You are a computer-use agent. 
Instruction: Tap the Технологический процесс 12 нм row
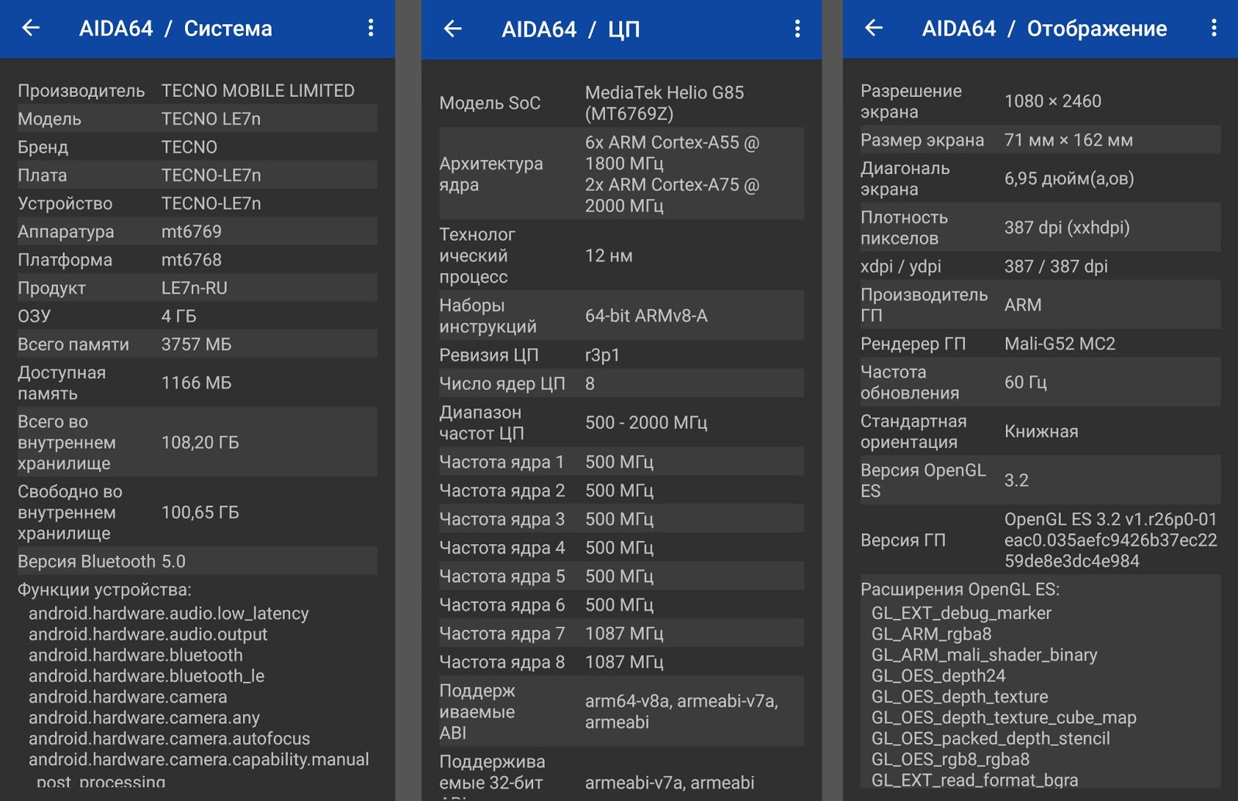pyautogui.click(x=621, y=255)
